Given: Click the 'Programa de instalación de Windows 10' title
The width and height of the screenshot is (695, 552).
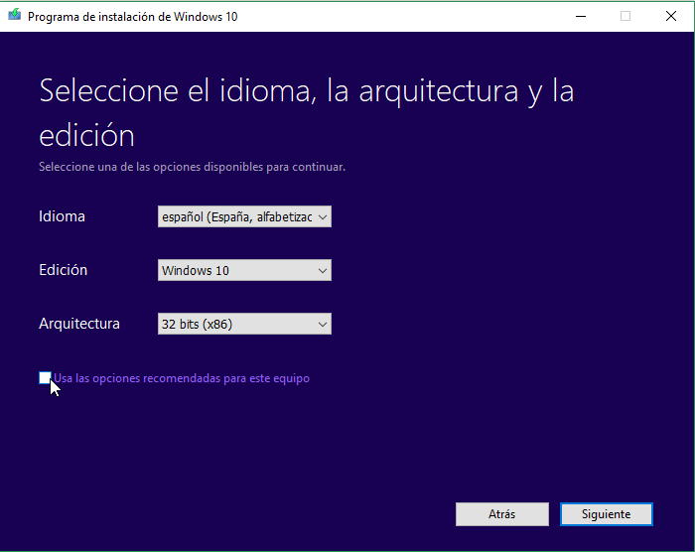Looking at the screenshot, I should click(x=132, y=17).
